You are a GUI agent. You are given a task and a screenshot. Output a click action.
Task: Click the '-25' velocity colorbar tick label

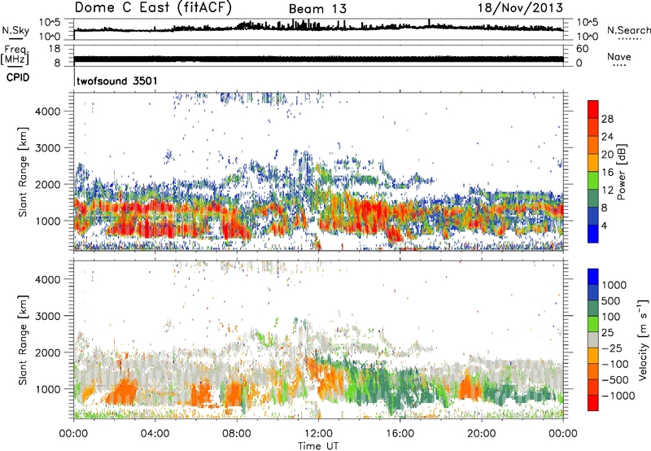[612, 348]
